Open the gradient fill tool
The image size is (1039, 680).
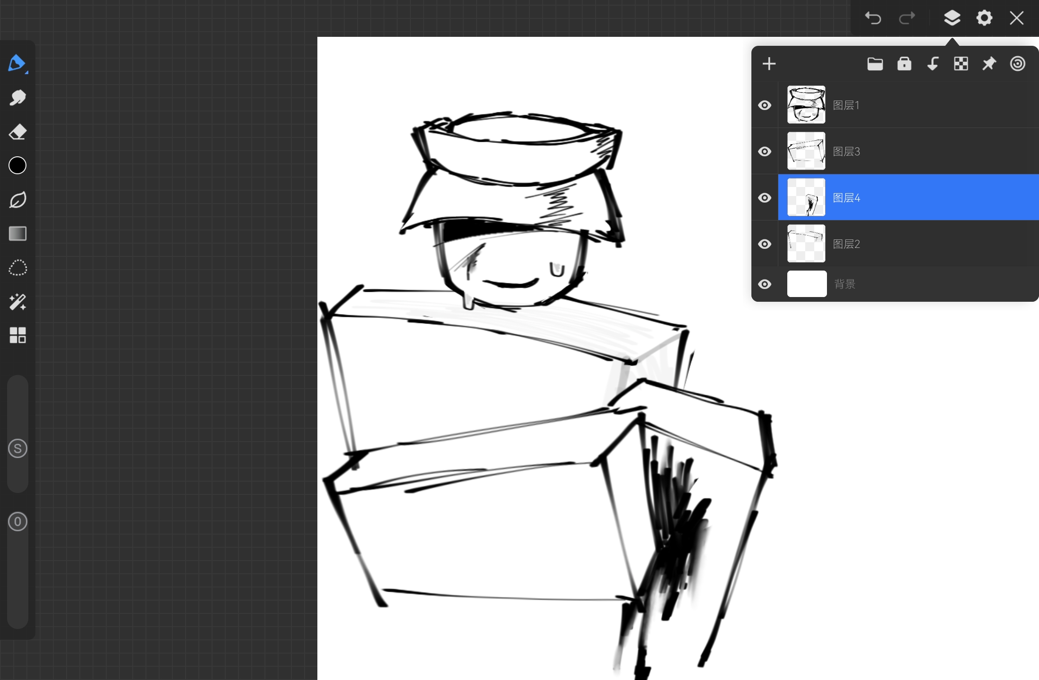click(x=17, y=233)
